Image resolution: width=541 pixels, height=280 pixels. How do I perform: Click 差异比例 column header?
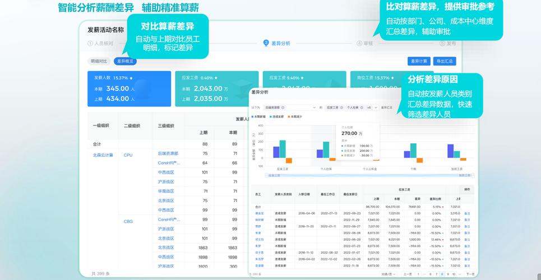[436, 199]
